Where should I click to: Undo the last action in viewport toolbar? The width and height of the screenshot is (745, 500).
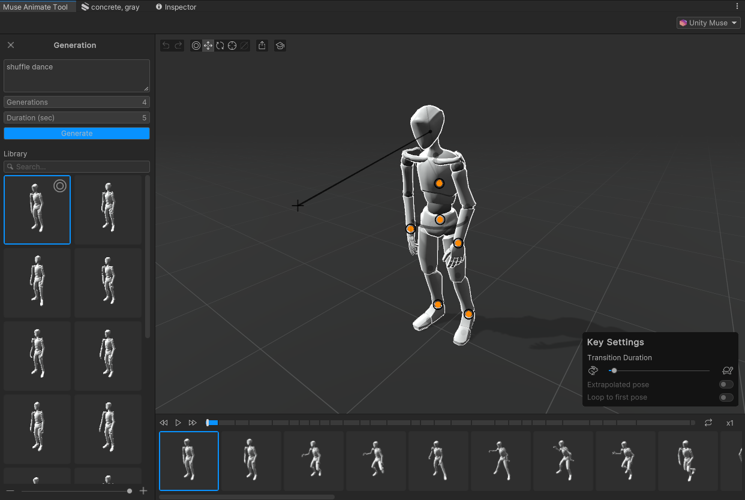[166, 46]
